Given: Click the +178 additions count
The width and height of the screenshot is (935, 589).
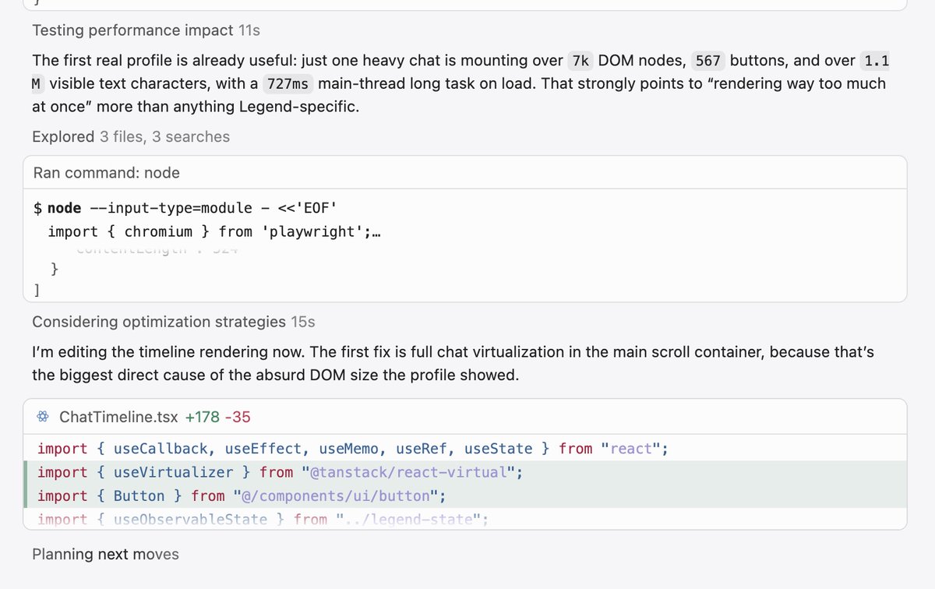Looking at the screenshot, I should pos(202,417).
